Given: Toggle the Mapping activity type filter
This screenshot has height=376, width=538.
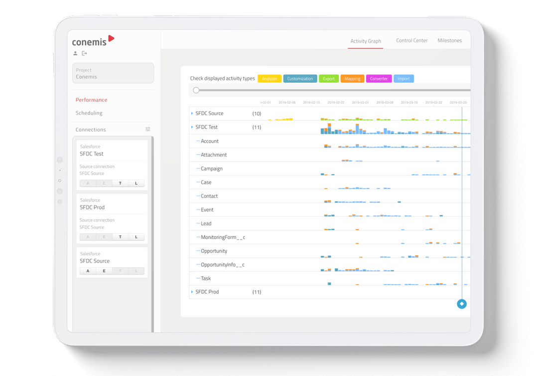Looking at the screenshot, I should pos(352,79).
